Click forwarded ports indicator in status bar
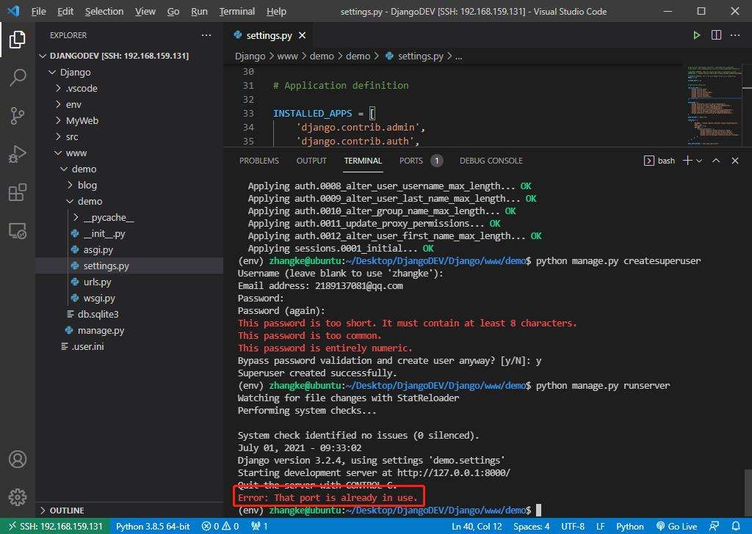Image resolution: width=752 pixels, height=534 pixels. 259,527
